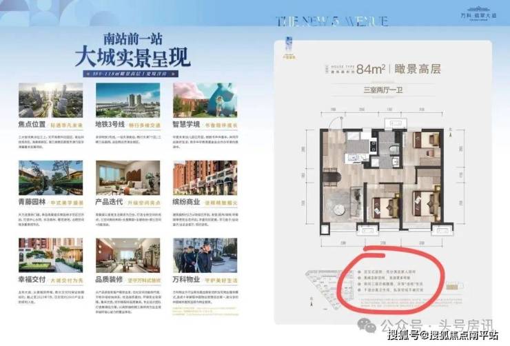Image resolution: width=510 pixels, height=346 pixels.
Task: Click the bottom-right master bedroom bed
Action: (427, 205)
